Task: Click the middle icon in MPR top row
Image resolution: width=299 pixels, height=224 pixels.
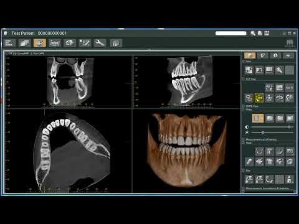Action: coord(279,88)
